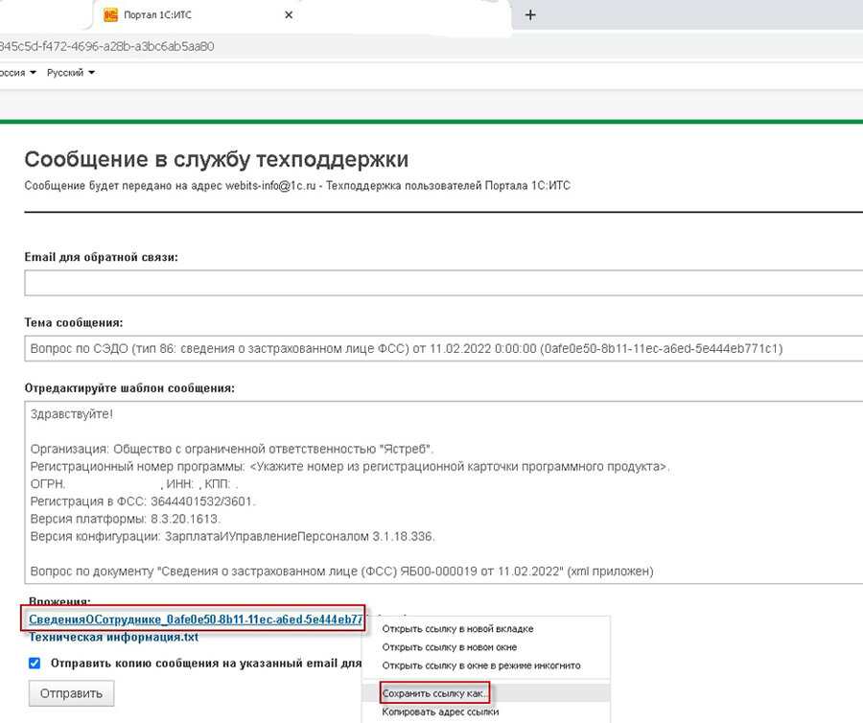Click the webits-info@1c.ru address line
The image size is (863, 723).
297,185
